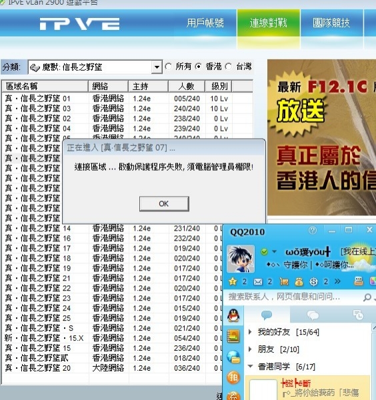Select room 真‧信長之野望 04

pos(127,129)
